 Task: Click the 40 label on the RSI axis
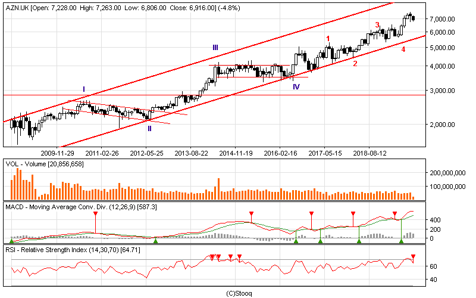point(434,280)
